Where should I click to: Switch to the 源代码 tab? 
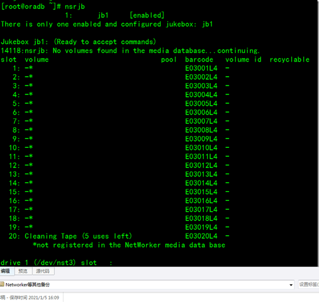click(x=43, y=271)
